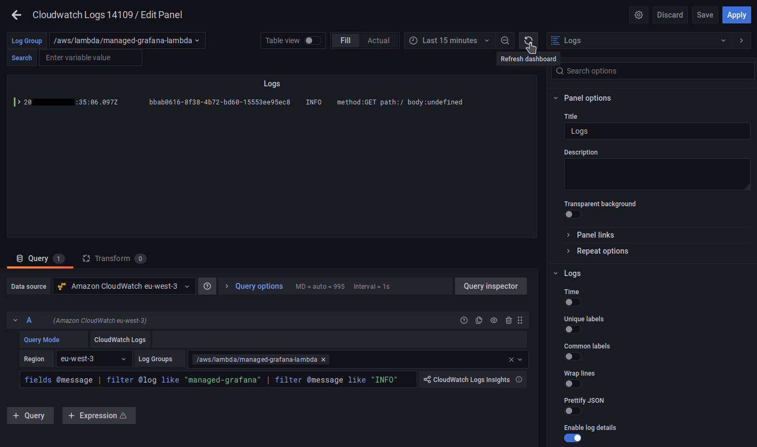Viewport: 757px width, 447px height.
Task: Click Save button
Action: tap(705, 15)
